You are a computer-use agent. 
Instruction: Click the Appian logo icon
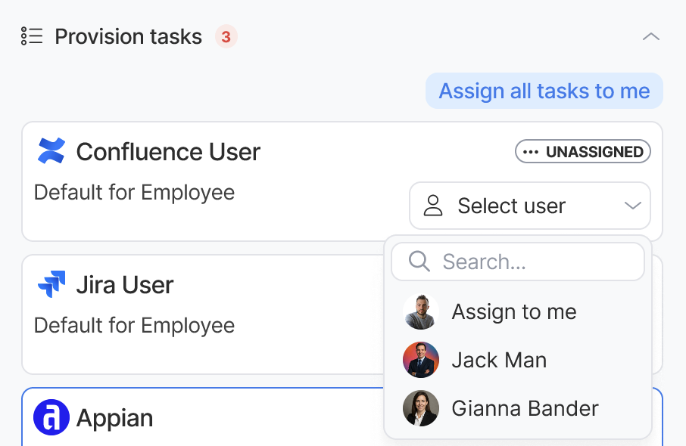pyautogui.click(x=51, y=418)
